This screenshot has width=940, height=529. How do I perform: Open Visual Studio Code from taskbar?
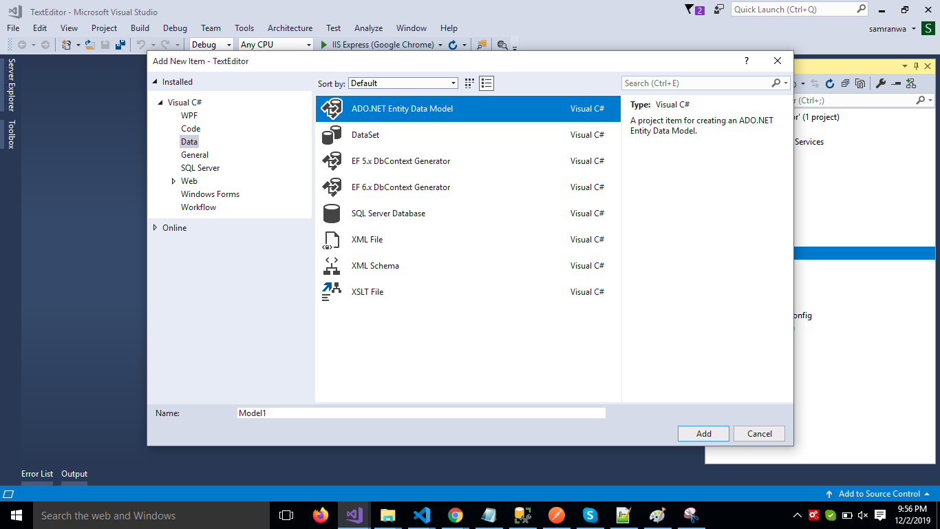[422, 515]
